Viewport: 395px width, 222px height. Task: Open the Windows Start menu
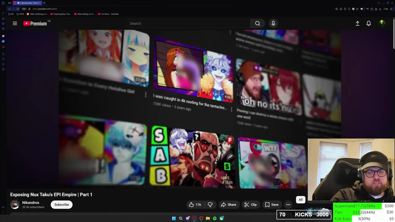(174, 218)
